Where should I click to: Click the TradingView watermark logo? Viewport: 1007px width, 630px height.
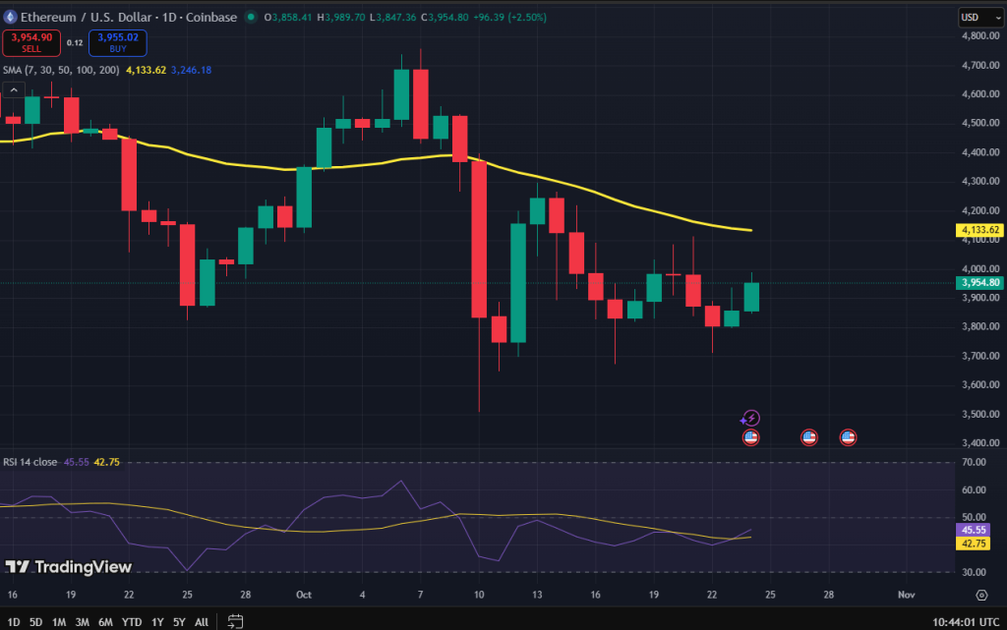click(x=69, y=567)
